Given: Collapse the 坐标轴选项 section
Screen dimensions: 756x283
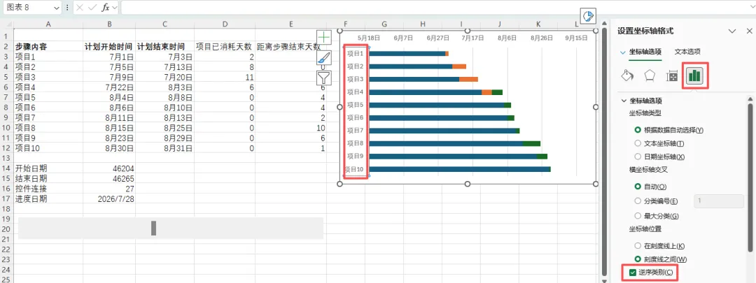Looking at the screenshot, I should pyautogui.click(x=624, y=101).
